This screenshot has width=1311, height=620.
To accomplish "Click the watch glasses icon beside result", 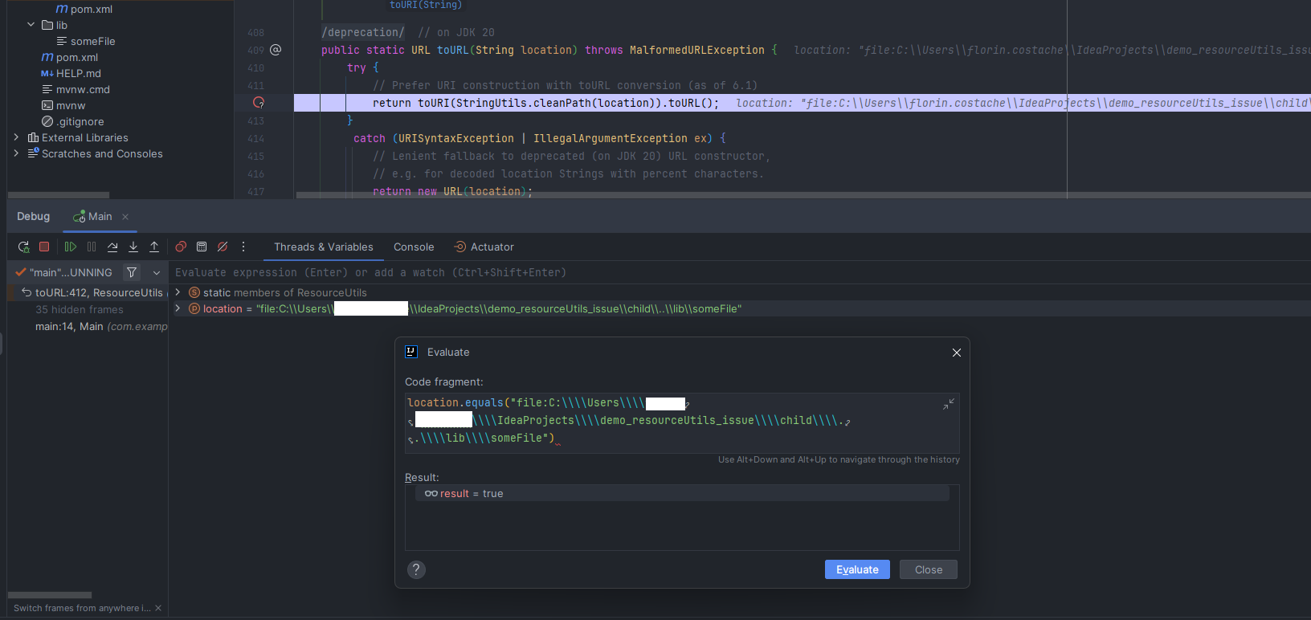I will (x=431, y=493).
